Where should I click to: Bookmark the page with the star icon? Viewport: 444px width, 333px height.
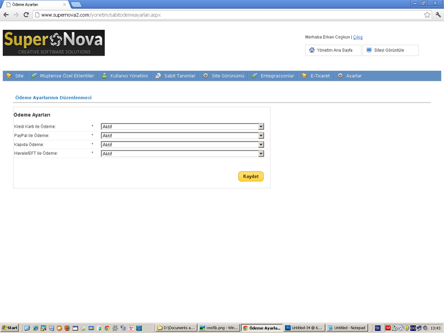point(427,15)
